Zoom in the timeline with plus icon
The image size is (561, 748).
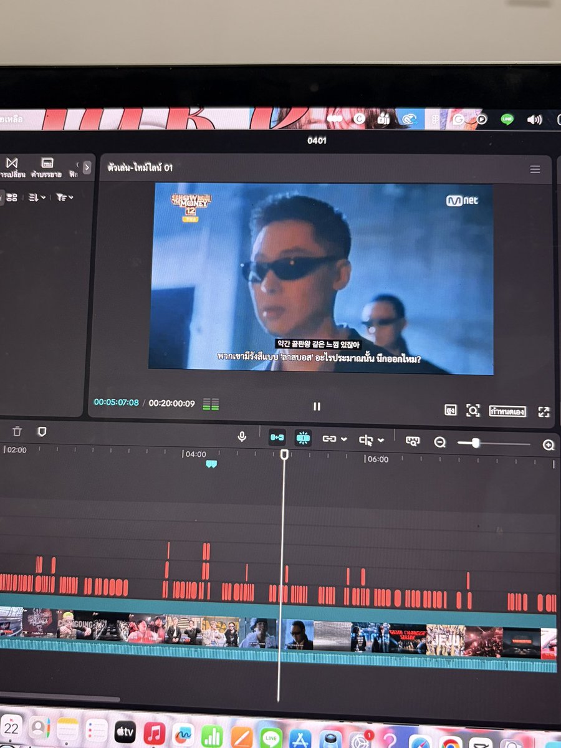549,444
